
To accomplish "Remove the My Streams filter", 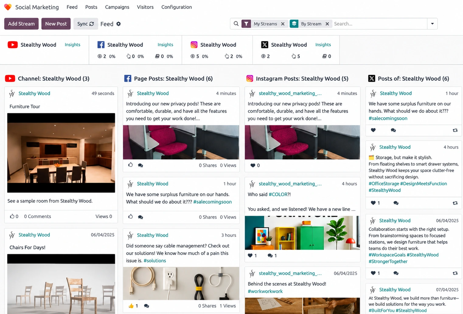I will point(283,24).
